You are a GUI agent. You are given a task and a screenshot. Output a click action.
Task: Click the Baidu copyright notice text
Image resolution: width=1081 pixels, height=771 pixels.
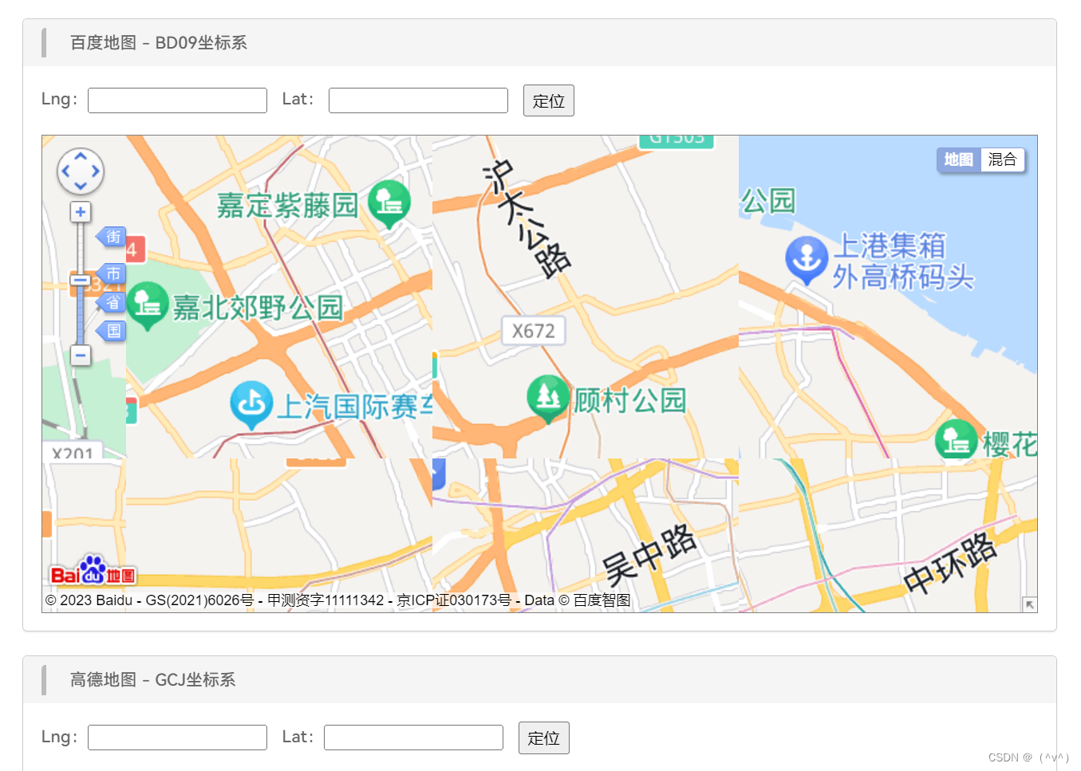tap(338, 600)
